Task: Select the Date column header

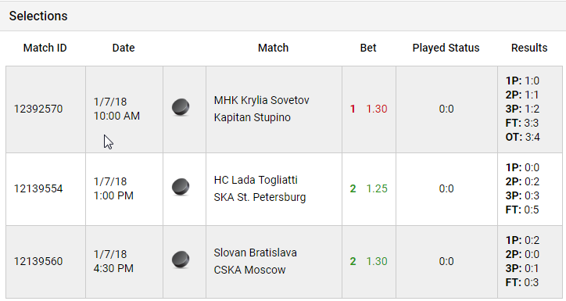Action: (124, 48)
